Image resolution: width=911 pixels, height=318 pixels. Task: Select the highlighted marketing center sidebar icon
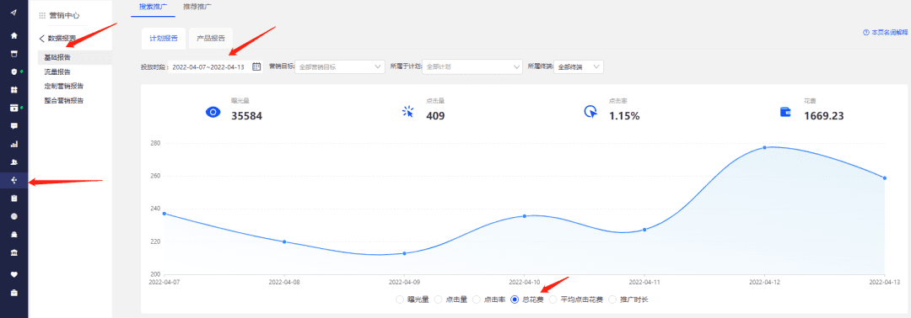point(14,180)
